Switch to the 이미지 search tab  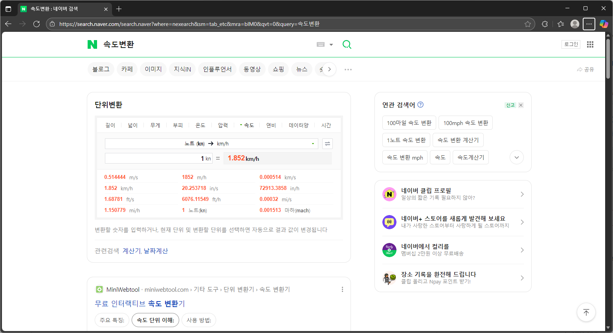(153, 69)
